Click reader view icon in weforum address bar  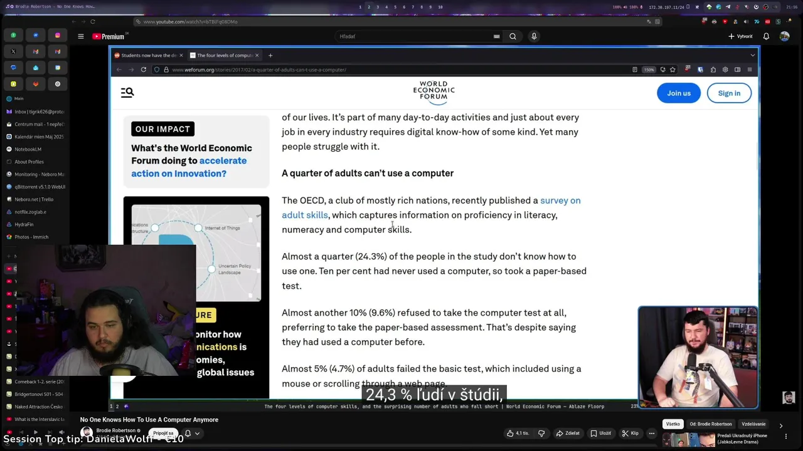click(635, 70)
